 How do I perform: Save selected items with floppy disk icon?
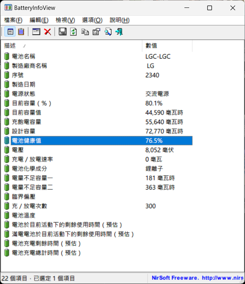click(x=63, y=32)
